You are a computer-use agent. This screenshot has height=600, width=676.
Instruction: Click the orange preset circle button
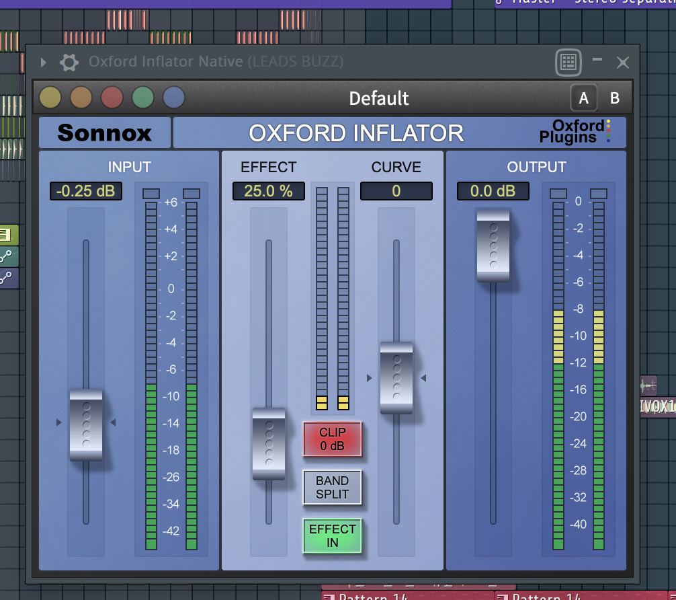[x=81, y=97]
